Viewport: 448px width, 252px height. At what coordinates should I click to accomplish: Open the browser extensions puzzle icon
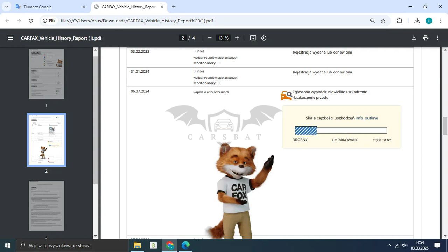click(x=399, y=21)
